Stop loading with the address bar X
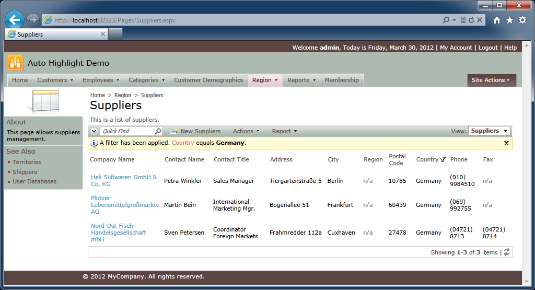The image size is (535, 290). (x=480, y=20)
